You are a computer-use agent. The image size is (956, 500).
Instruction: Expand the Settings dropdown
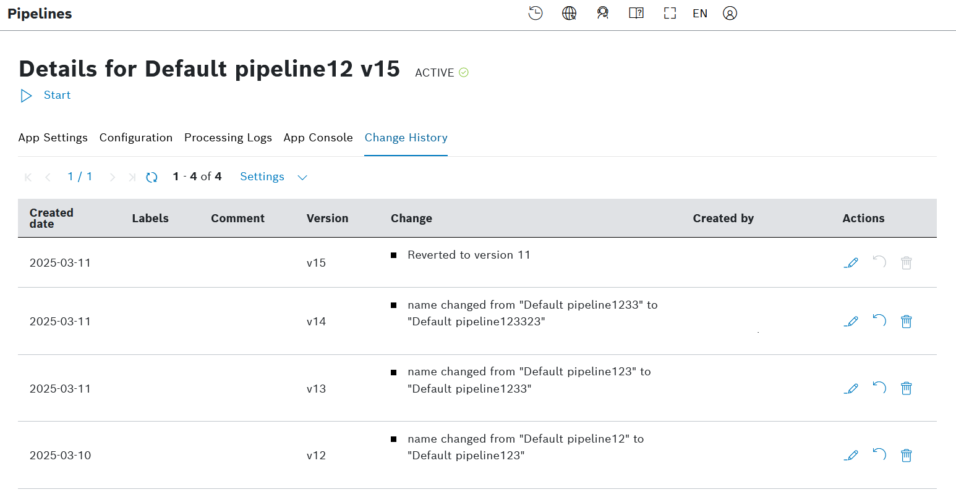273,177
